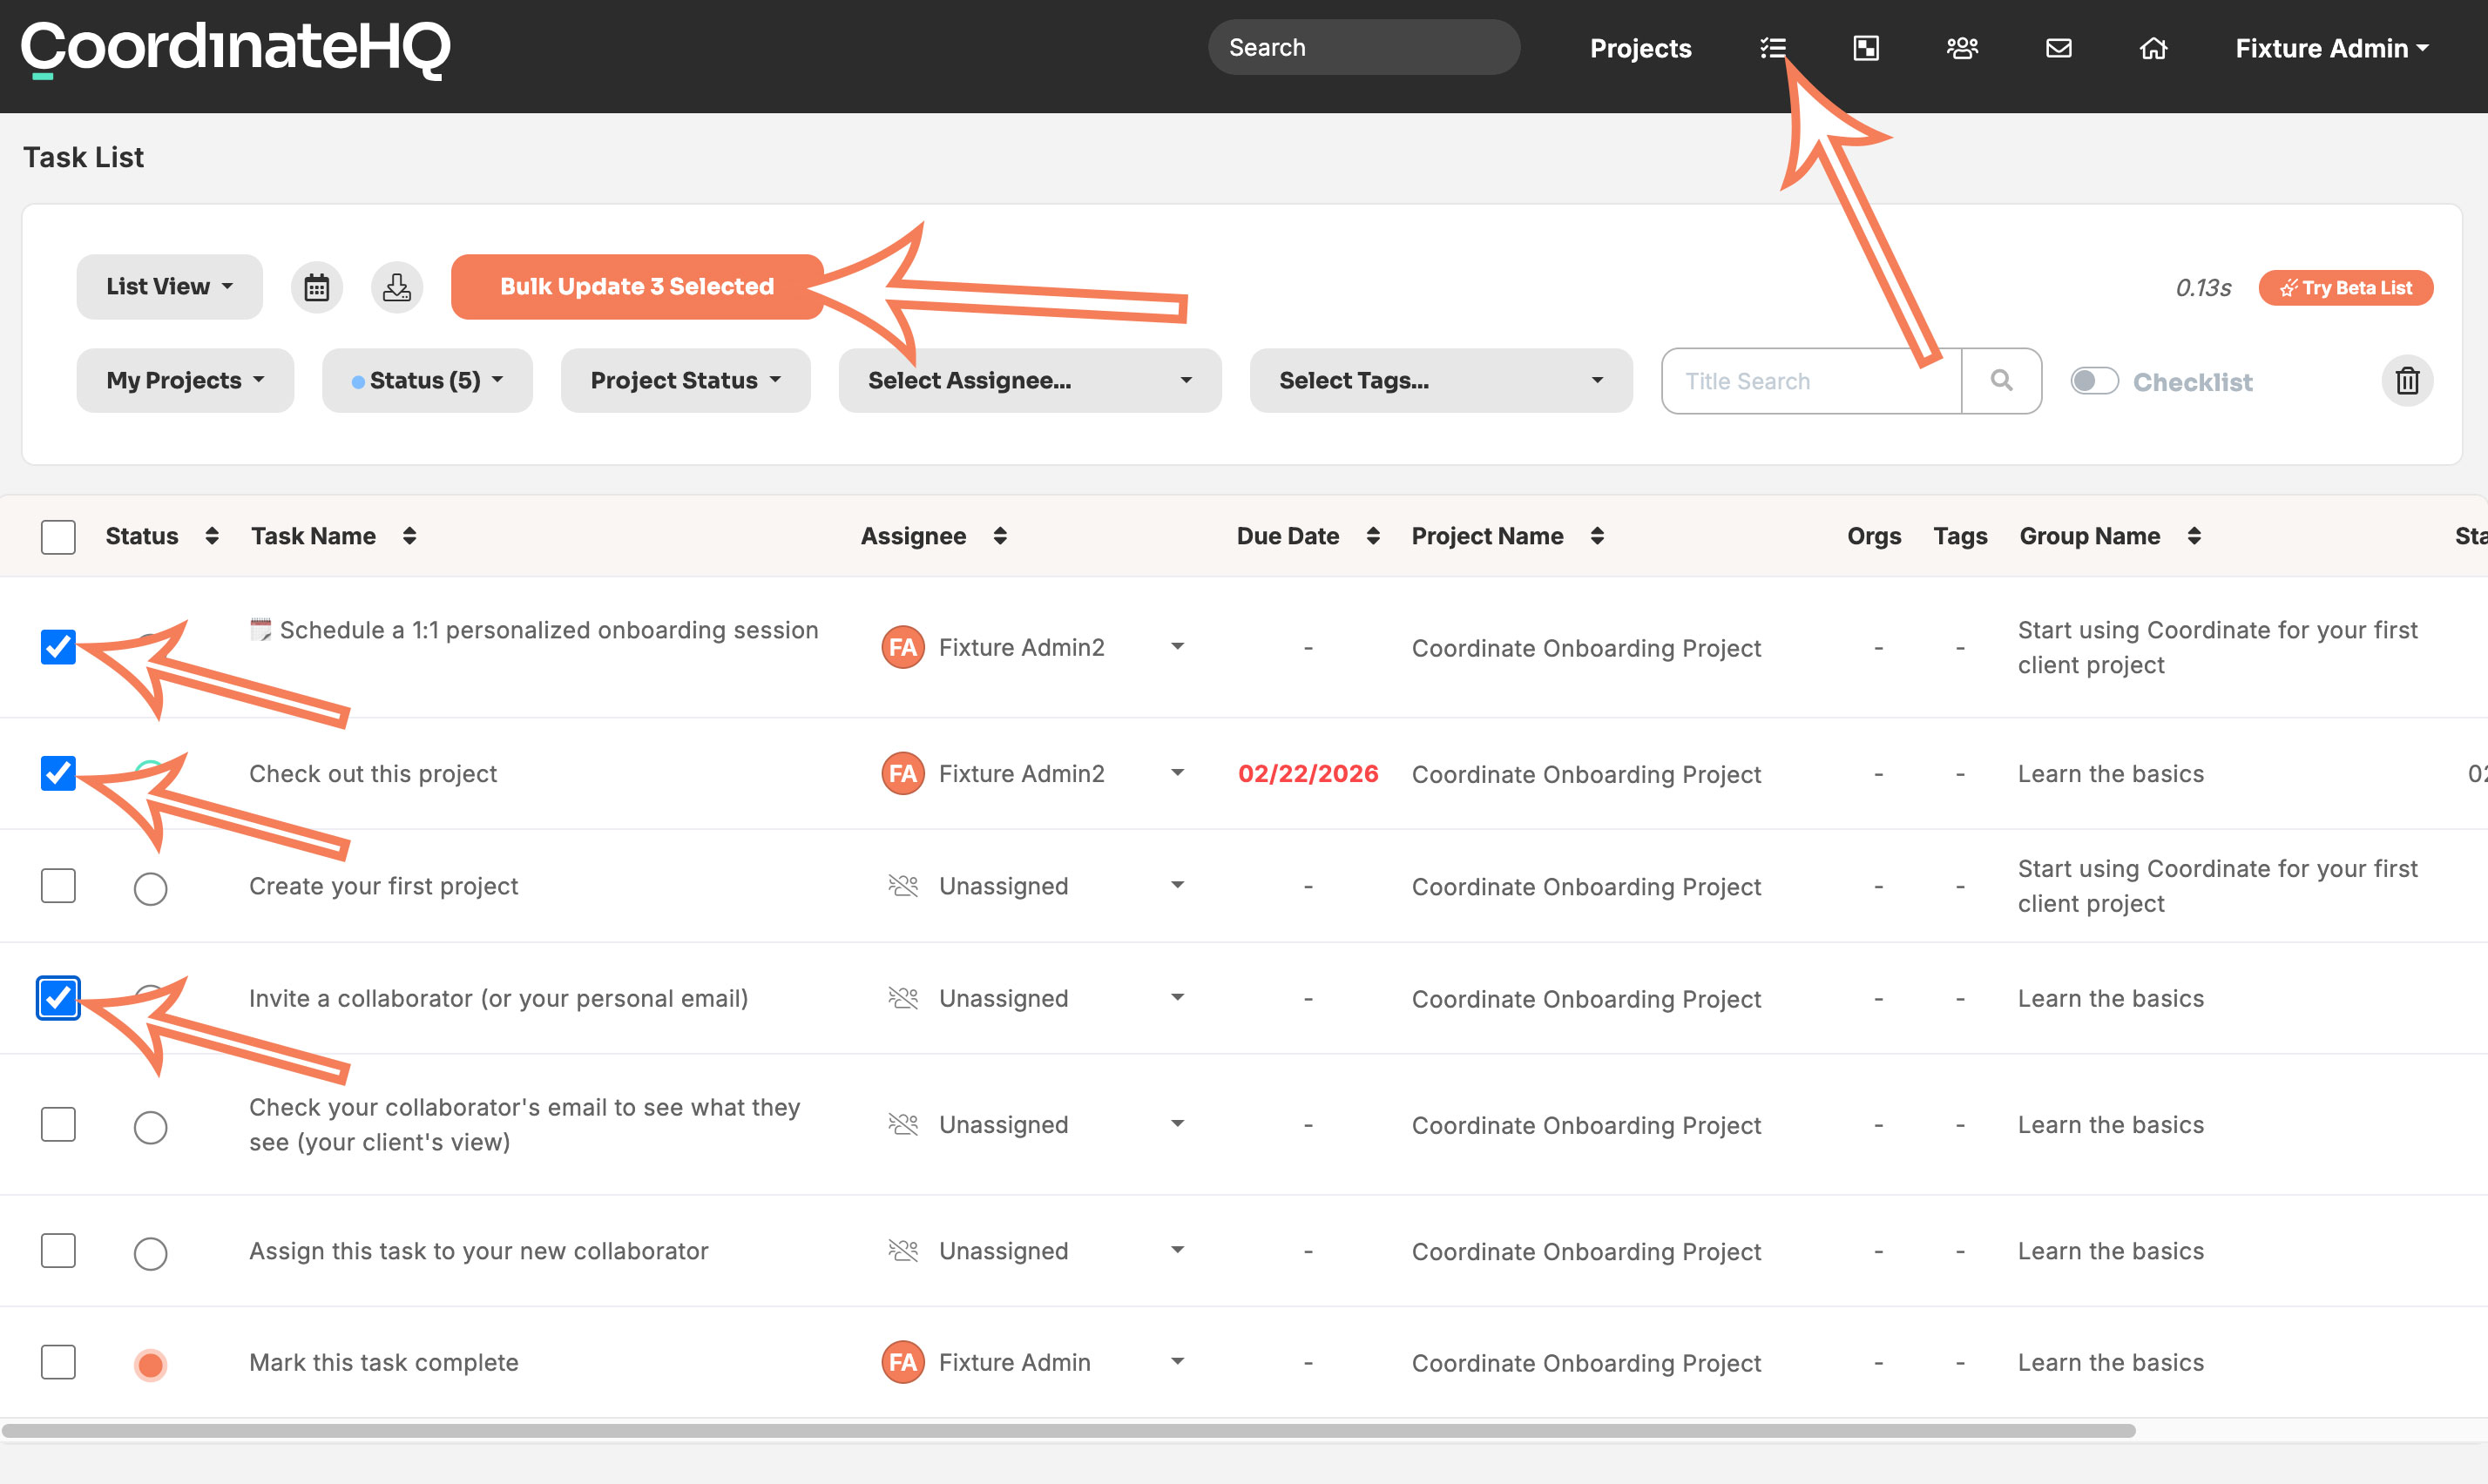Click the Fixture Admin2 avatar on Schedule row
The height and width of the screenshot is (1484, 2488).
point(903,647)
